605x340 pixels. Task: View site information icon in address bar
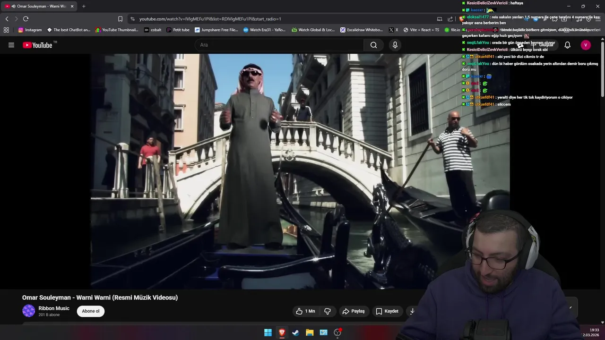132,19
